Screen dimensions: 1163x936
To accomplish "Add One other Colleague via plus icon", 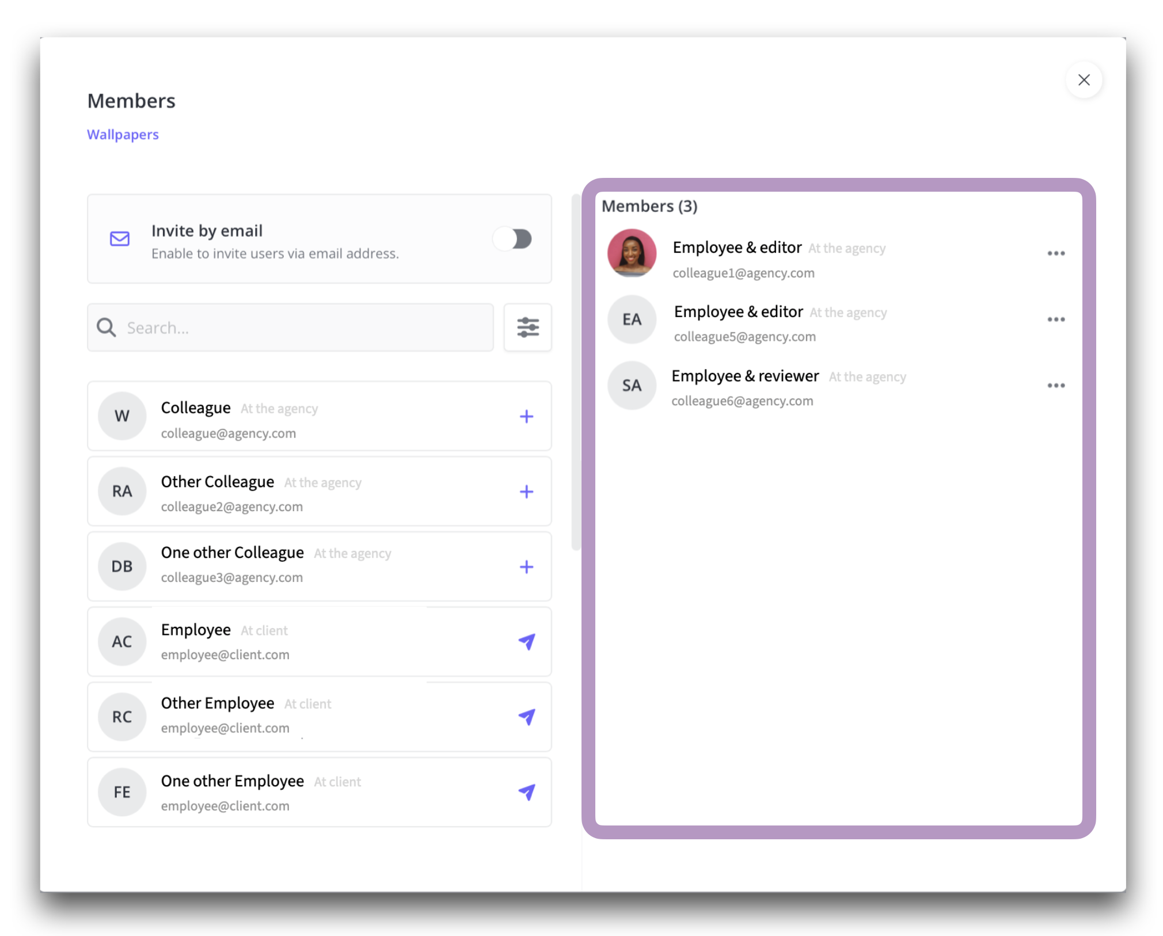I will pos(526,566).
